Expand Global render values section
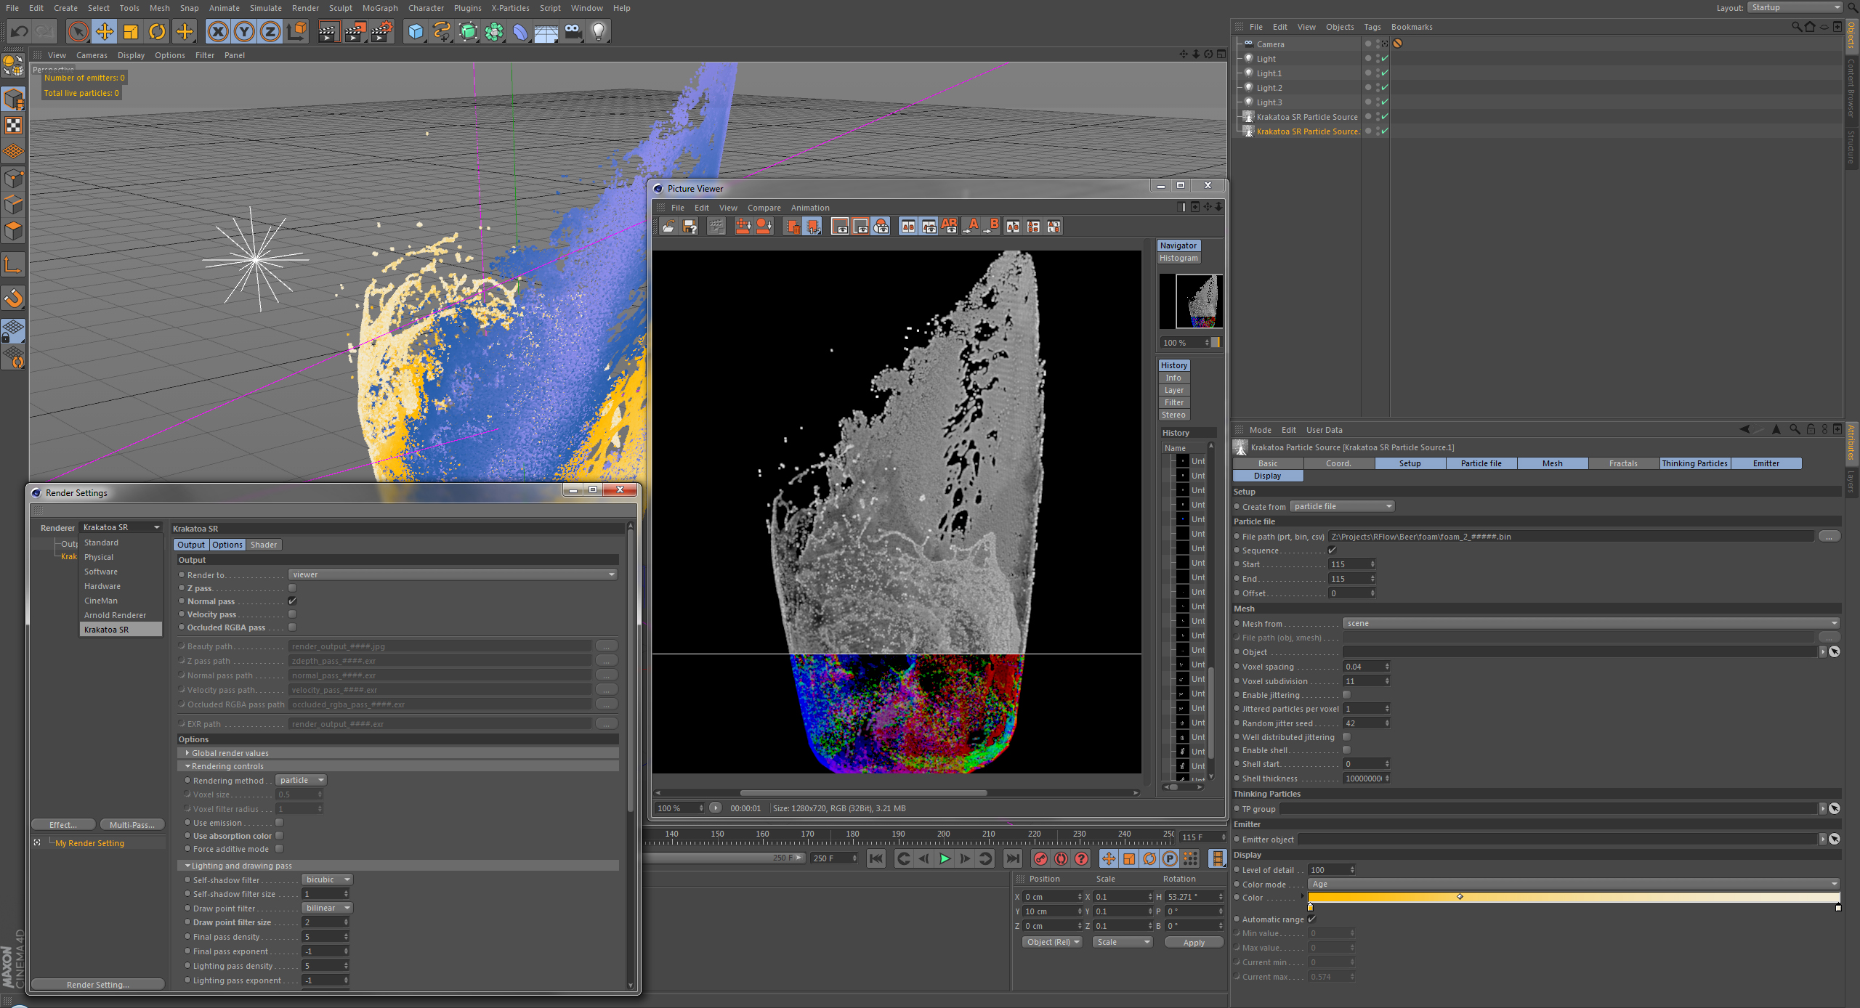 pos(230,753)
